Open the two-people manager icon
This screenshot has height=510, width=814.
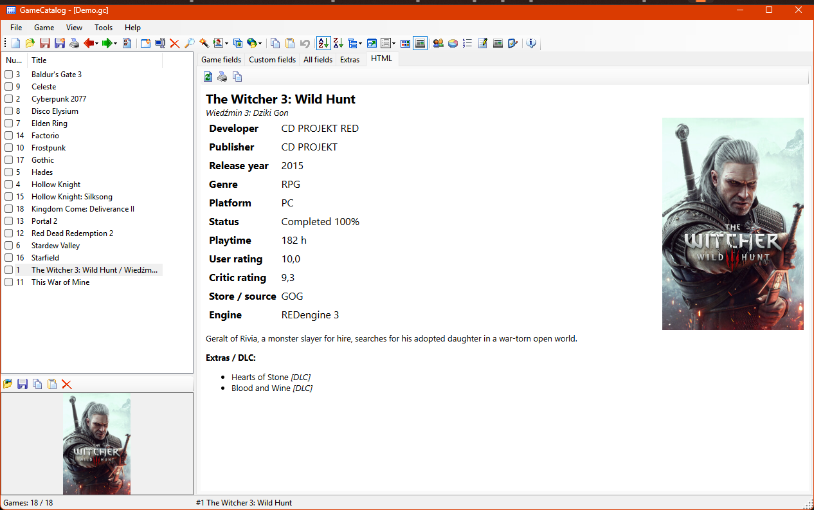click(x=439, y=43)
